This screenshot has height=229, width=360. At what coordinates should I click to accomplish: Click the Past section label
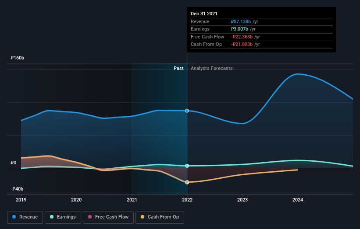(178, 69)
